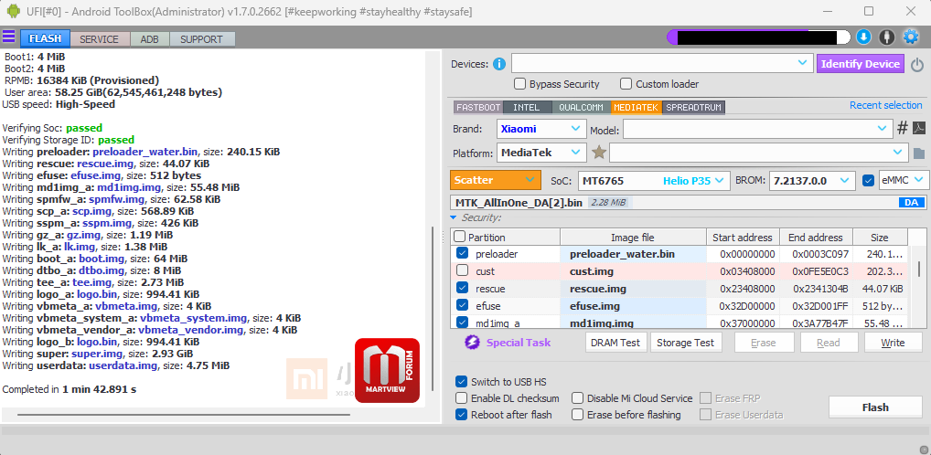
Task: Click the blue download update icon
Action: (x=863, y=37)
